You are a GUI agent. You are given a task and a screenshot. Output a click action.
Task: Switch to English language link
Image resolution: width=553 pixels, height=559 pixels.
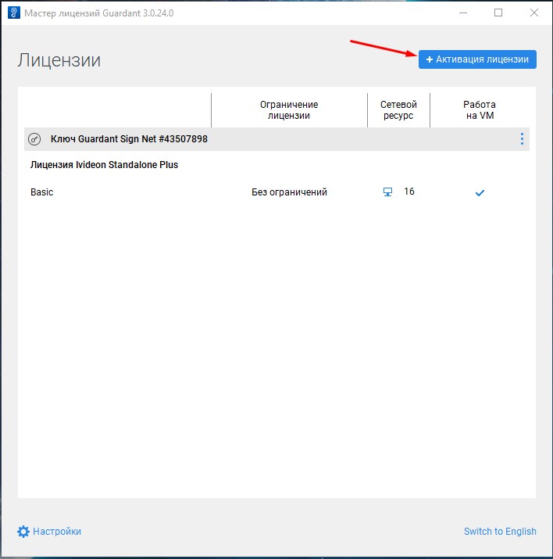pos(500,531)
